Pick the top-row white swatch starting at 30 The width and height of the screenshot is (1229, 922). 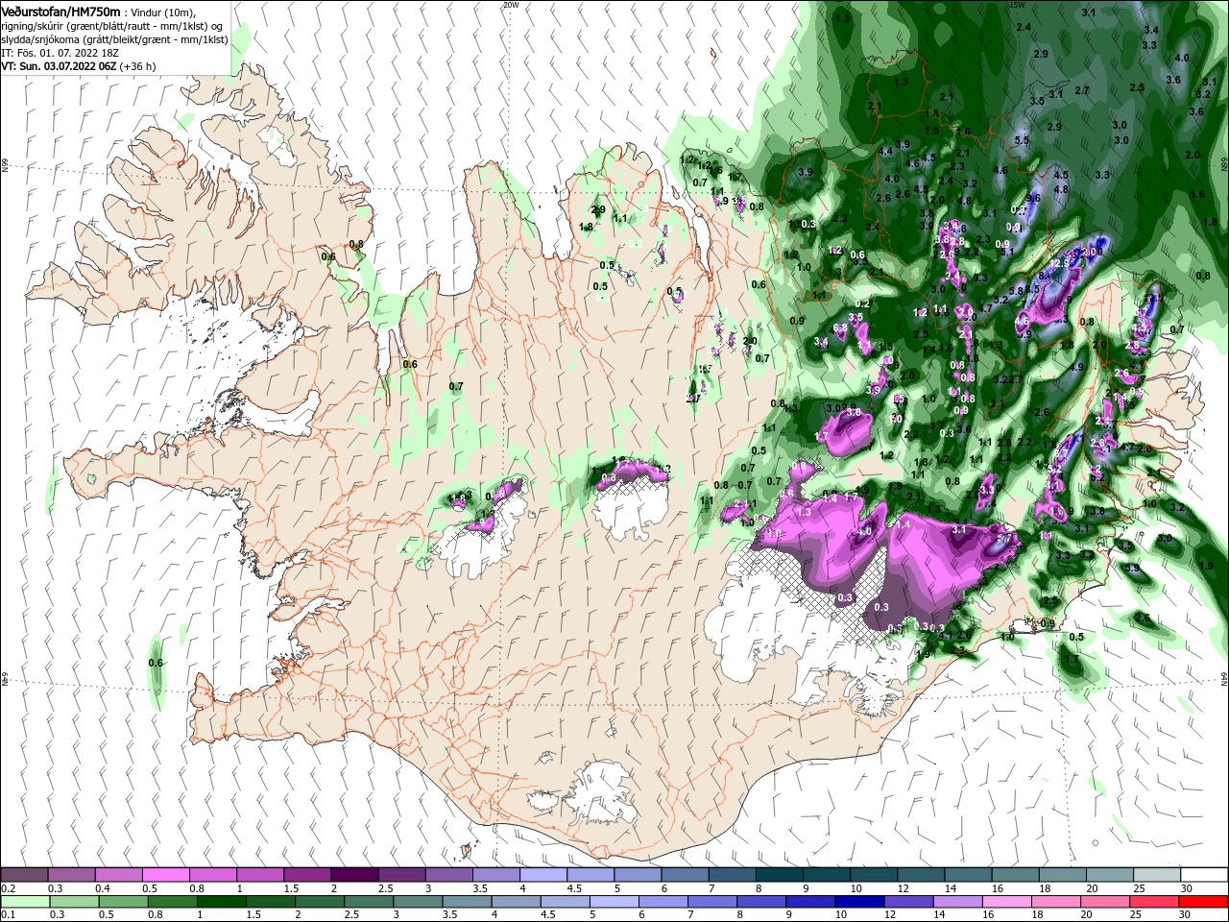coord(1204,875)
